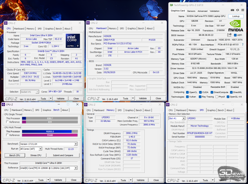
Task: Click the GPU-Z title bar app icon
Action: [x=171, y=5]
